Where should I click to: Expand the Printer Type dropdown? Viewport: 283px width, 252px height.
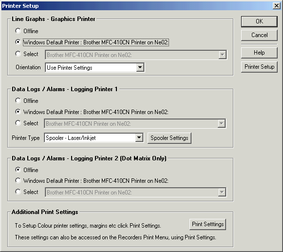(x=139, y=138)
